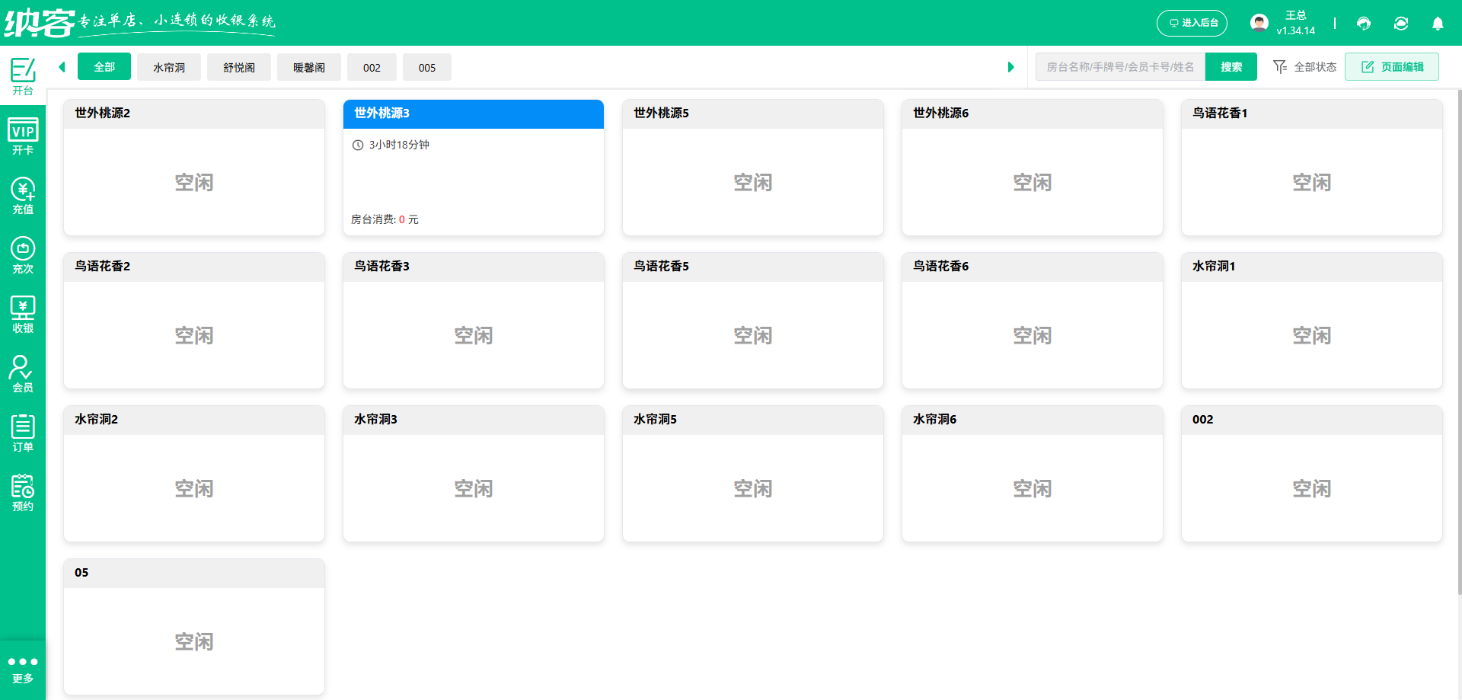Click the 页面编辑 button
1462x700 pixels.
coord(1391,67)
